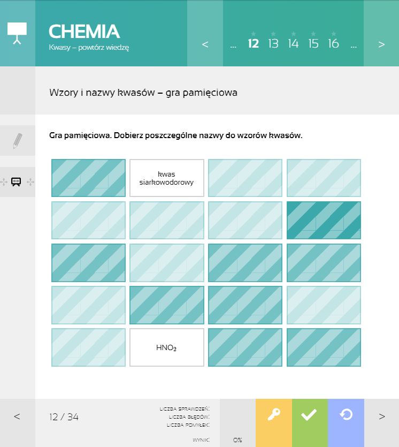Go to next slide in bottom bar
399x447 pixels.
click(382, 416)
